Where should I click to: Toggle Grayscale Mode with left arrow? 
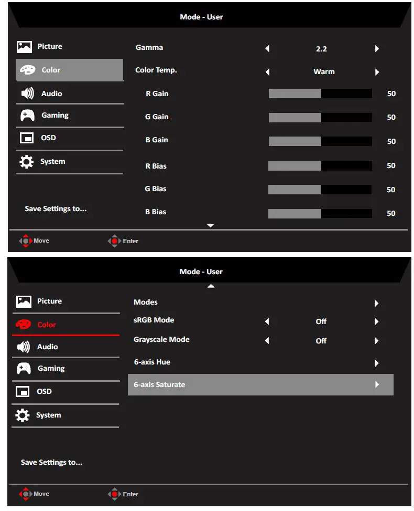pyautogui.click(x=267, y=341)
